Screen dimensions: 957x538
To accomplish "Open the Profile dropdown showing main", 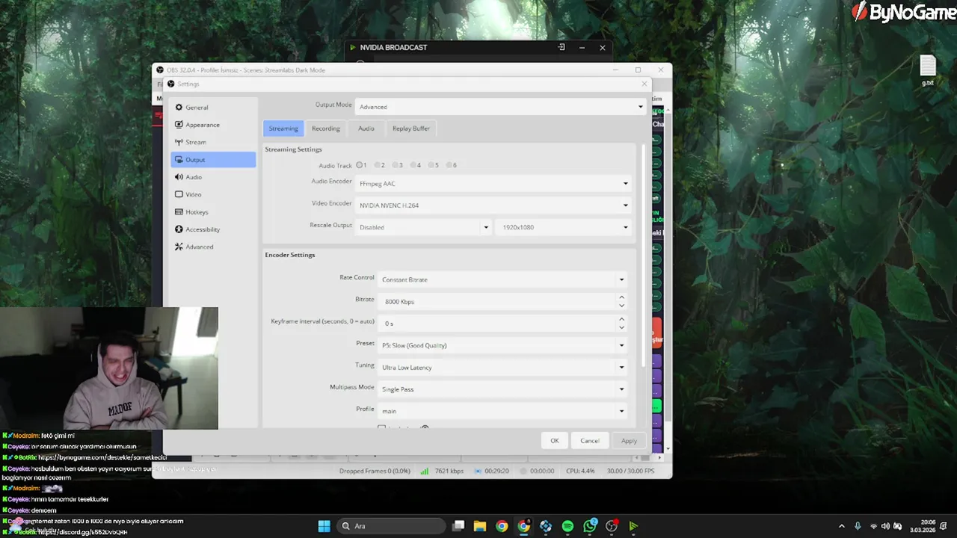I will pyautogui.click(x=502, y=411).
